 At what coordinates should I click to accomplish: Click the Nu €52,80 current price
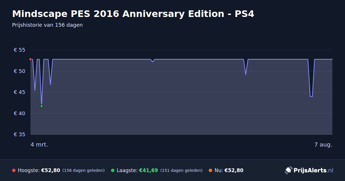[234, 170]
